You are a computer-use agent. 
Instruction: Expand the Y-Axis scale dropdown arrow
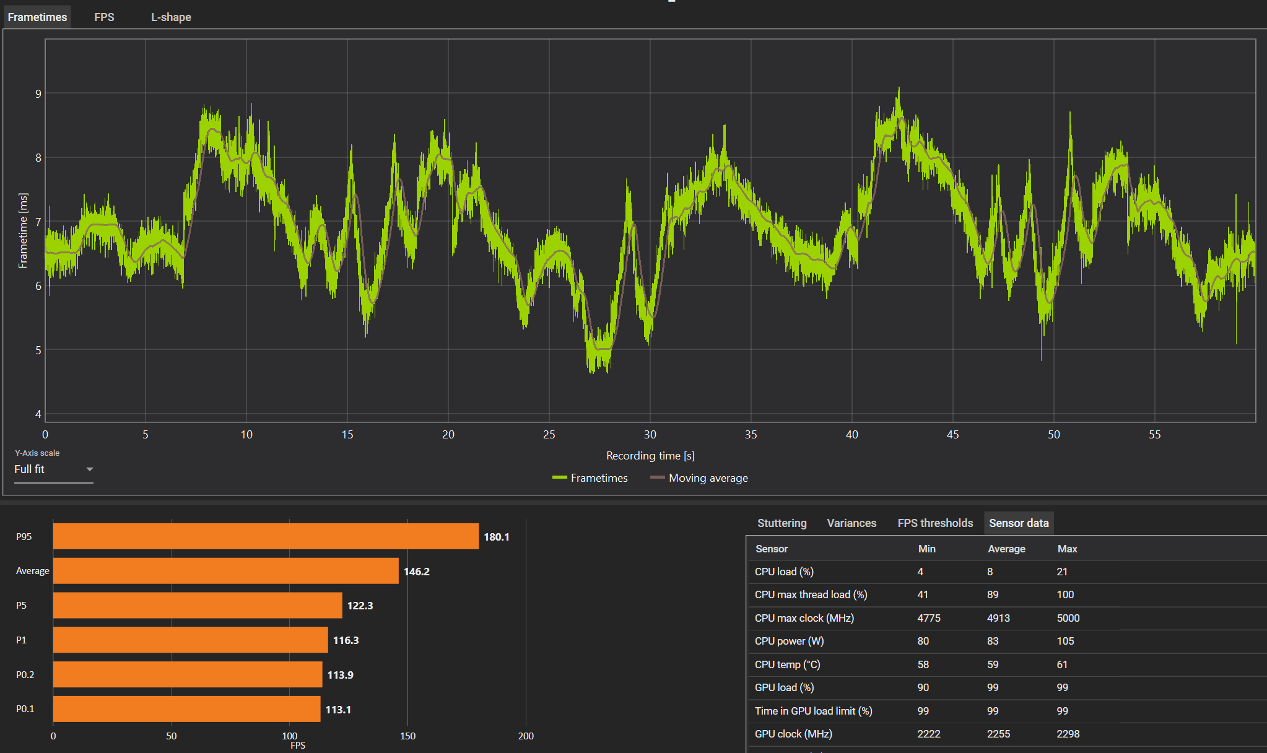(89, 469)
